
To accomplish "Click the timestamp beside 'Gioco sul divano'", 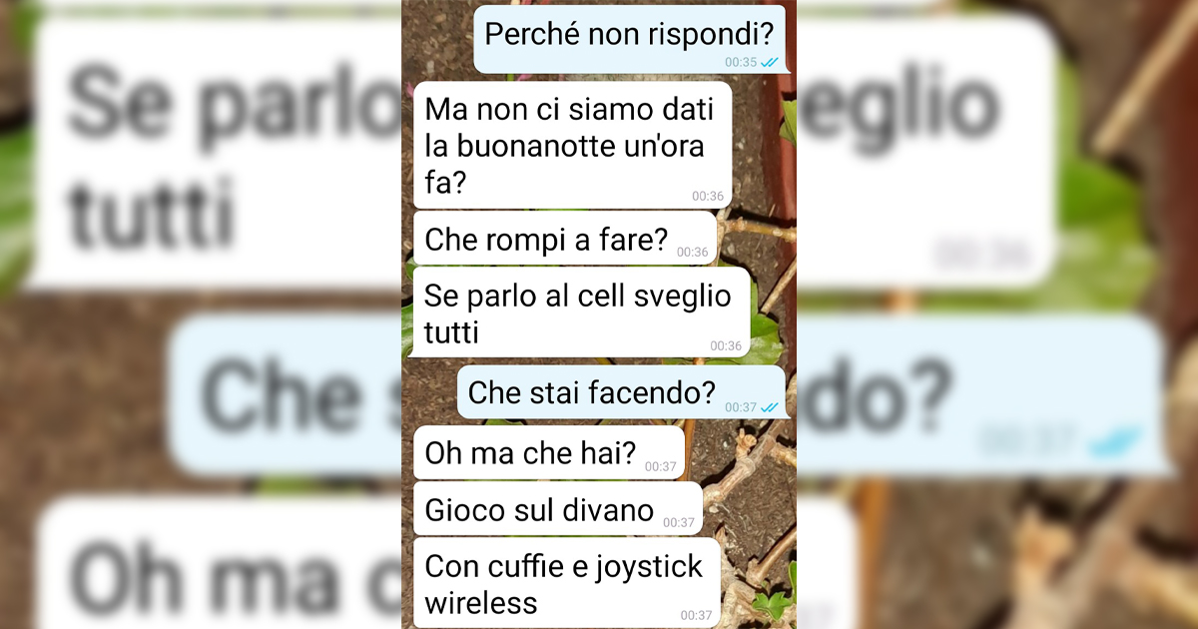I will (679, 522).
